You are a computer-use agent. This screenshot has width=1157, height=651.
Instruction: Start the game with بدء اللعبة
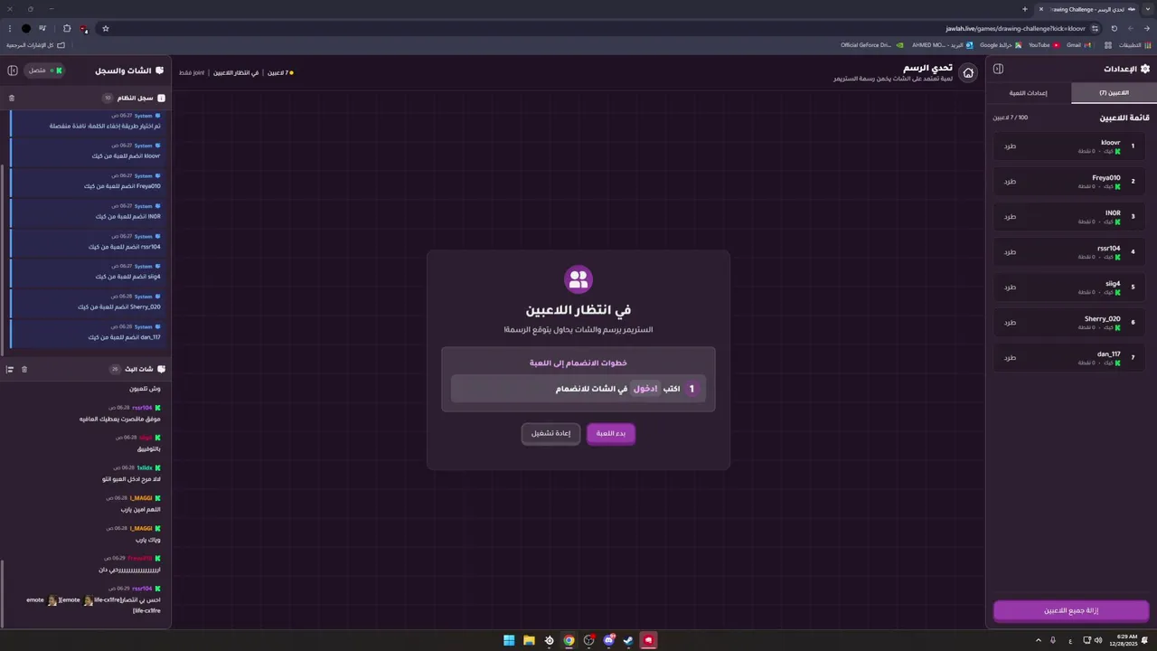(x=611, y=434)
